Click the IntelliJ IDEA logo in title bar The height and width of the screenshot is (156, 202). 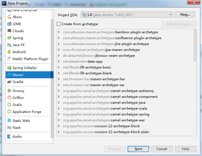tap(4, 3)
